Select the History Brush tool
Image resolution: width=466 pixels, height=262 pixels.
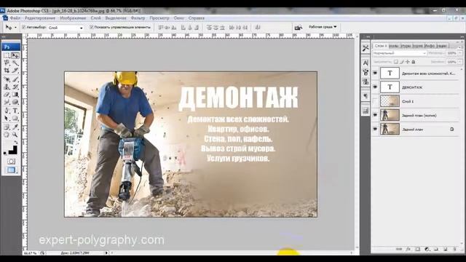(x=15, y=87)
